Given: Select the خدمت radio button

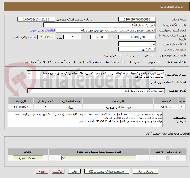Looking at the screenshot, I should click(x=138, y=55).
